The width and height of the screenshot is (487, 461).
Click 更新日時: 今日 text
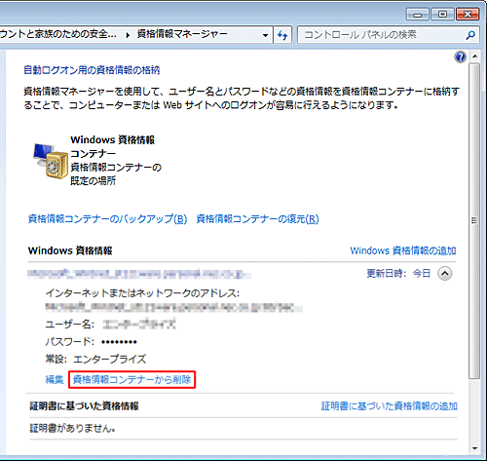coord(398,274)
